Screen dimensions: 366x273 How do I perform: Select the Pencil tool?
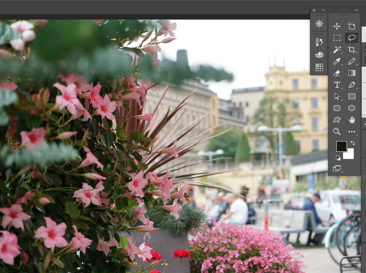(352, 61)
